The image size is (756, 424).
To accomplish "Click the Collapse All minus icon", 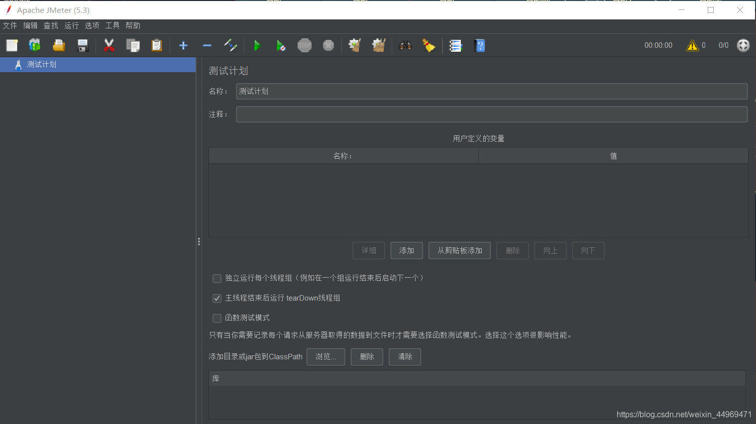I will [207, 45].
